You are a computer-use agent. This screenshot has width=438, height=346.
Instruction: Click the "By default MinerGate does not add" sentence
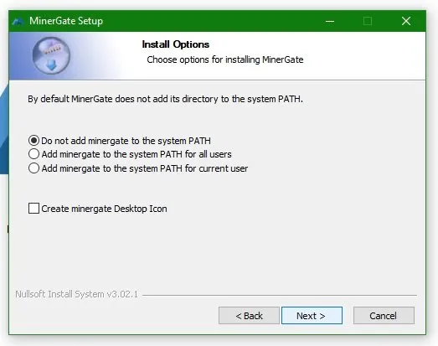click(165, 99)
